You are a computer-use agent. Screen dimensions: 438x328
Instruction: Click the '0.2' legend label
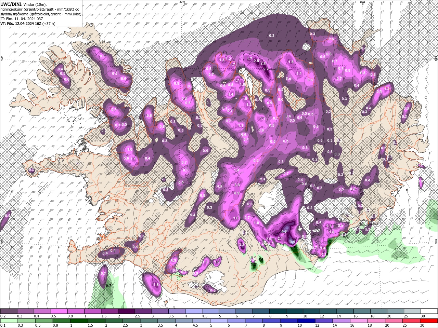pos(3,316)
